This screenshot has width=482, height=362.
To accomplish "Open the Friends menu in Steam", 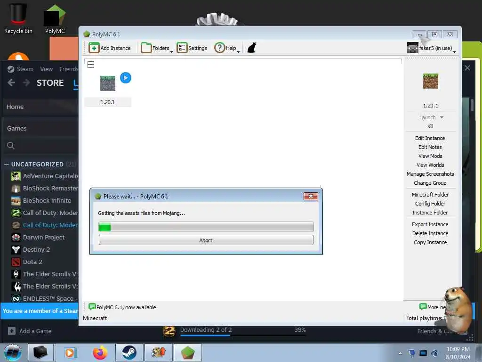I will click(69, 69).
